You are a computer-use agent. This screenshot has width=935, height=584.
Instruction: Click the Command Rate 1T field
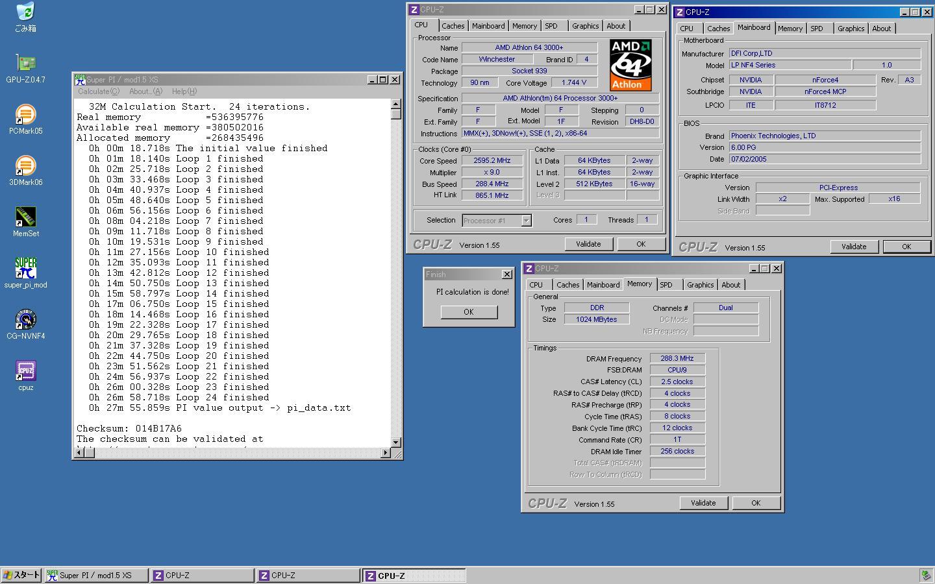[x=677, y=439]
